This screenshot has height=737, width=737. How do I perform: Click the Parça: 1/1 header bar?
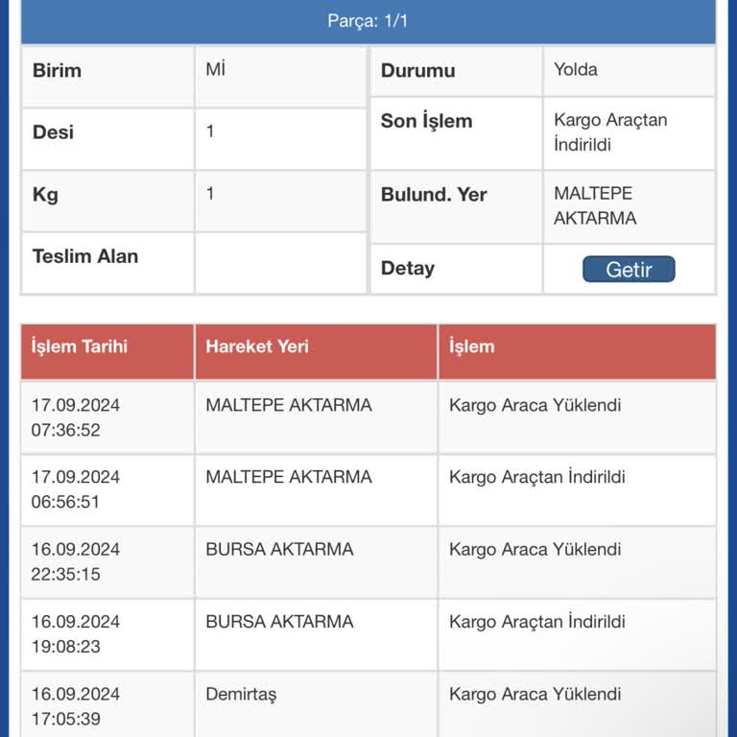pos(368,21)
